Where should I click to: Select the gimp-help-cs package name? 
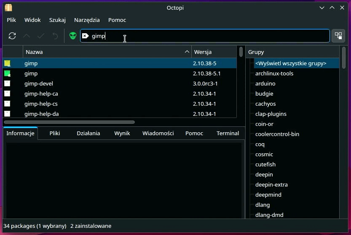click(x=41, y=104)
